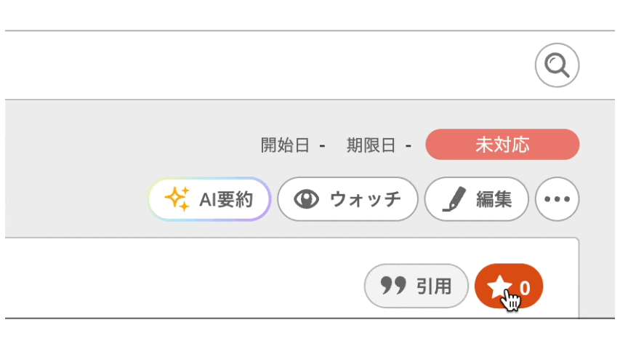Click the orange star button
Screen dimensions: 620x349
coord(508,286)
